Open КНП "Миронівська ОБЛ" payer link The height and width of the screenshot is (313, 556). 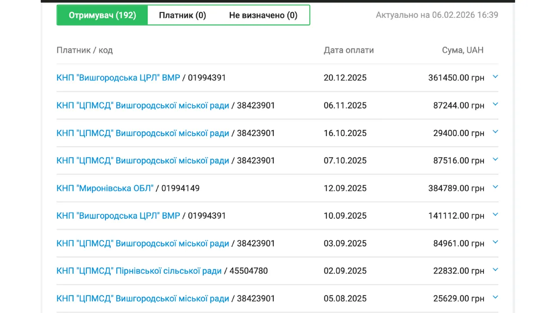click(x=105, y=188)
